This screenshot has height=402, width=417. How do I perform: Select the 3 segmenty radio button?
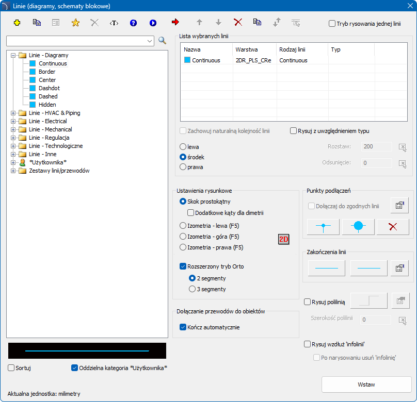point(193,289)
